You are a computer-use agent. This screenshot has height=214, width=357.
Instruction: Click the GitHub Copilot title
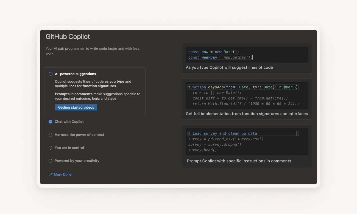(68, 37)
